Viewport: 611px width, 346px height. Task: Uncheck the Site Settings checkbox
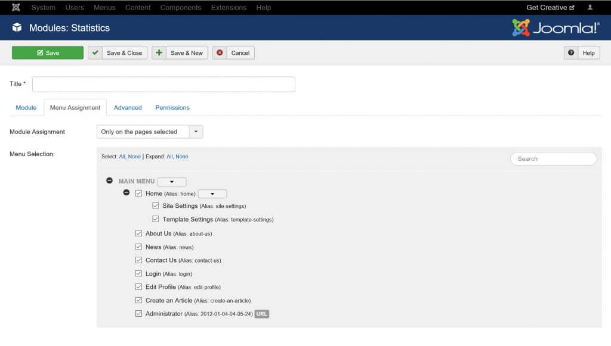click(156, 207)
